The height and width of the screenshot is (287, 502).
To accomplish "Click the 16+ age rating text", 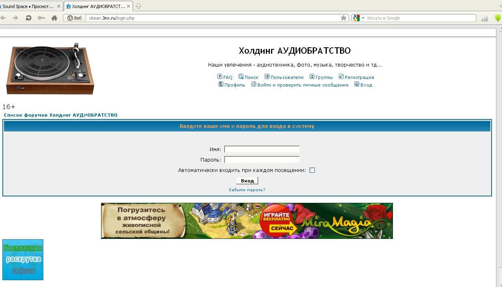I will (x=9, y=107).
